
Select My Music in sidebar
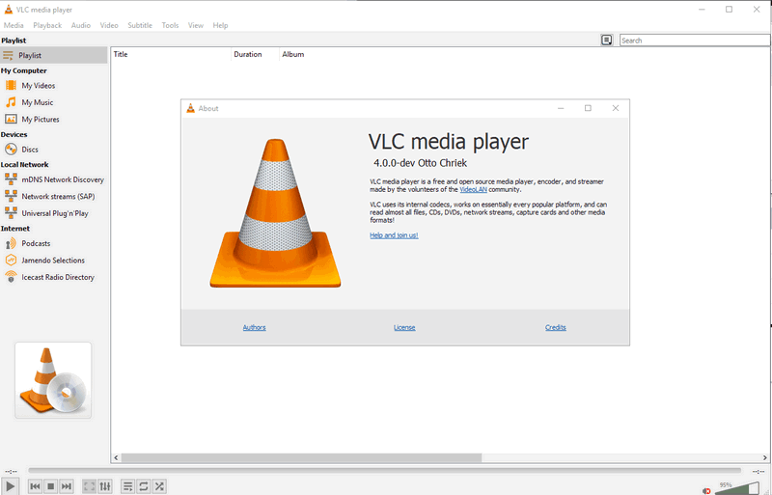(x=37, y=102)
